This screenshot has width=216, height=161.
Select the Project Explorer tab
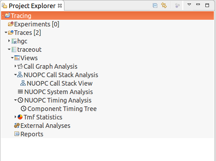click(x=32, y=6)
